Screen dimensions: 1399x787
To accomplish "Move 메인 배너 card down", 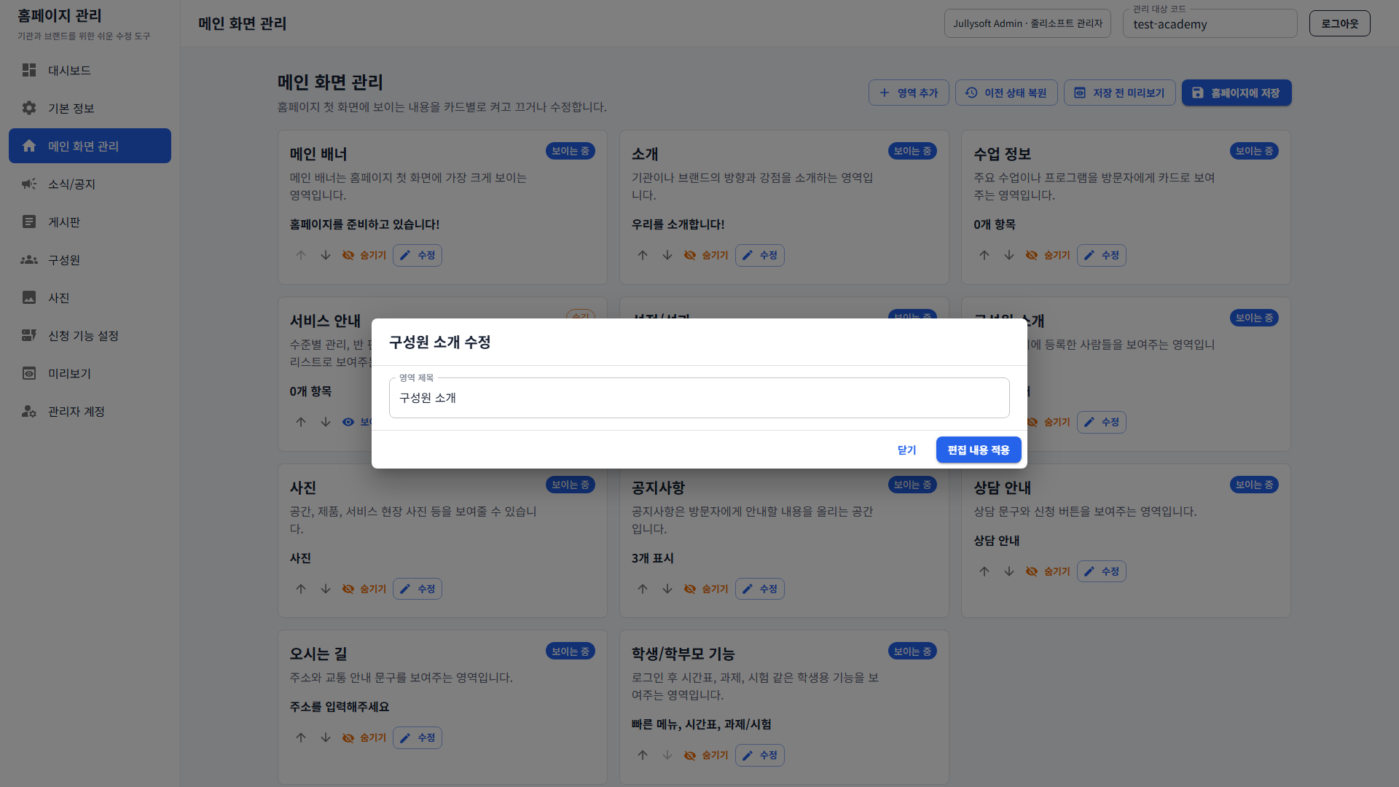I will (326, 255).
